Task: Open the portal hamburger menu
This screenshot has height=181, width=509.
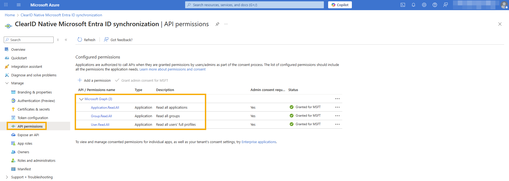Action: 19,5
